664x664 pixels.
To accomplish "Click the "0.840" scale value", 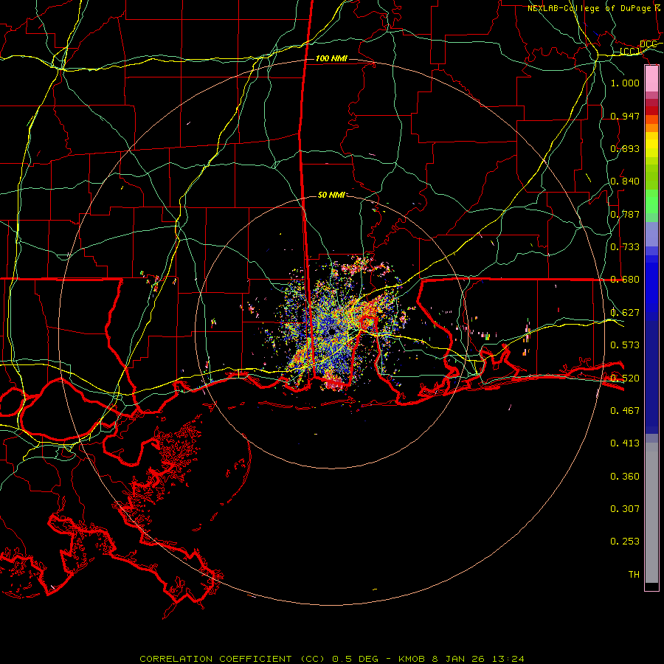I will (625, 181).
